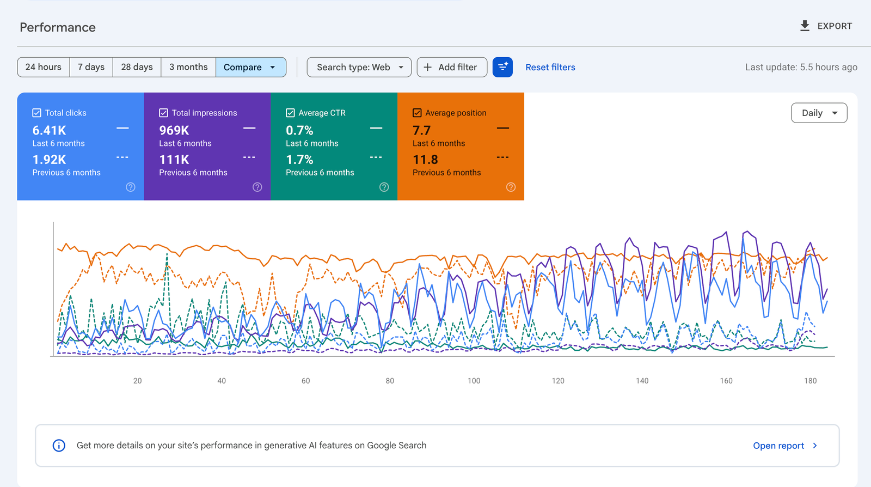Click the 969K total impressions value
The image size is (871, 487).
point(174,130)
